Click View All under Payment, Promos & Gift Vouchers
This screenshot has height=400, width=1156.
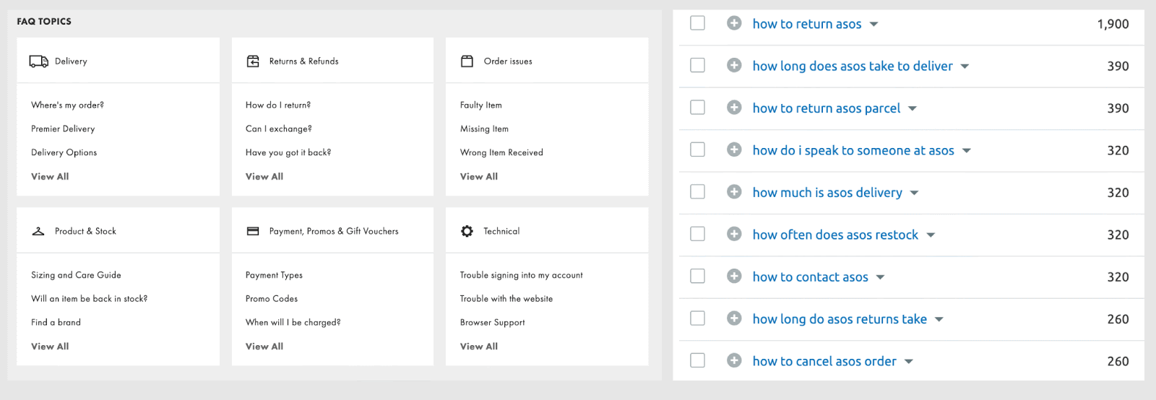pos(264,347)
